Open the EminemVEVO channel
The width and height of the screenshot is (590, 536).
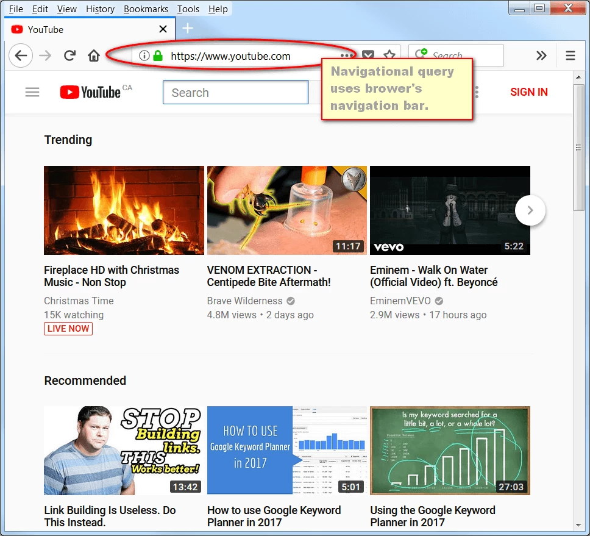click(400, 301)
